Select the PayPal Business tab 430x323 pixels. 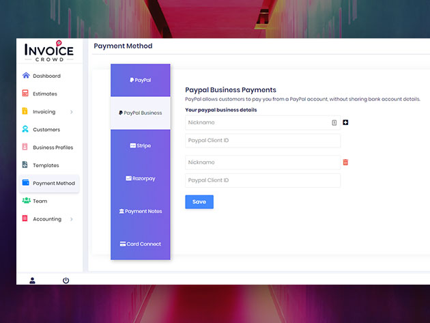point(141,113)
